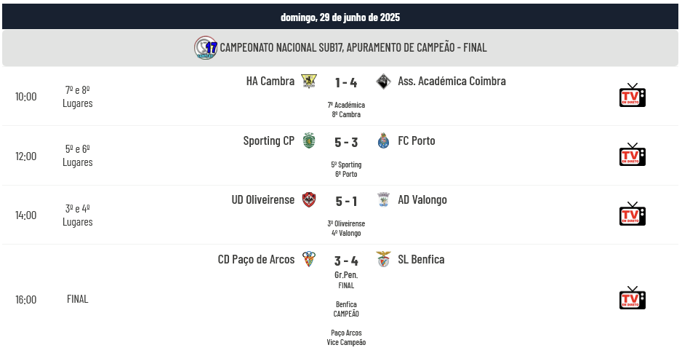This screenshot has height=353, width=682.
Task: Open live TV icon for UD Oliveirense match
Action: click(632, 214)
